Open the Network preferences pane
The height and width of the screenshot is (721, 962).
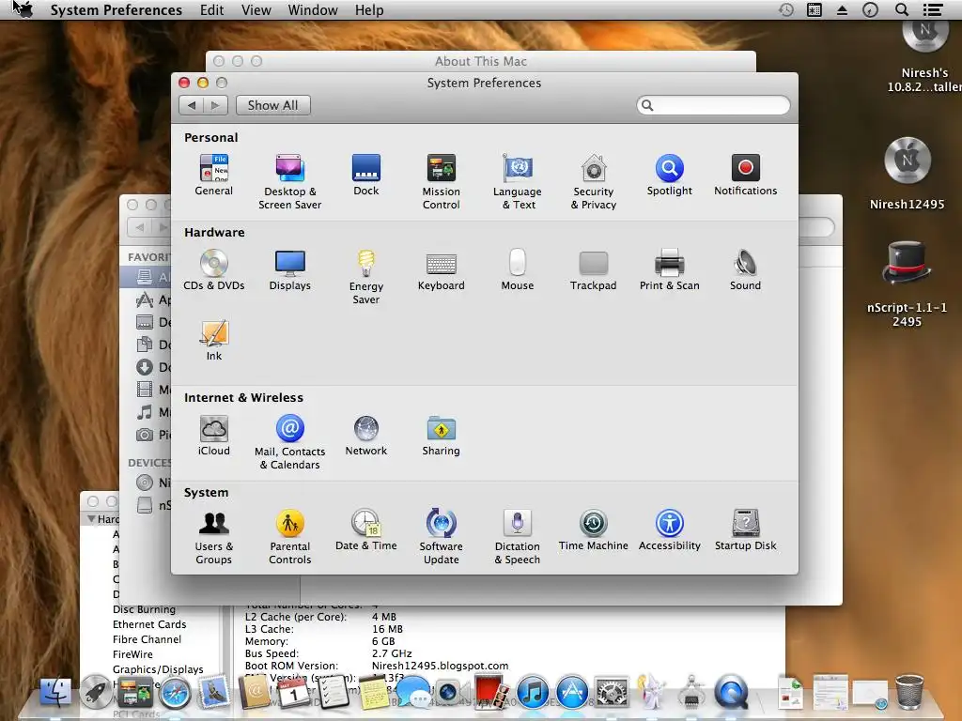point(366,436)
